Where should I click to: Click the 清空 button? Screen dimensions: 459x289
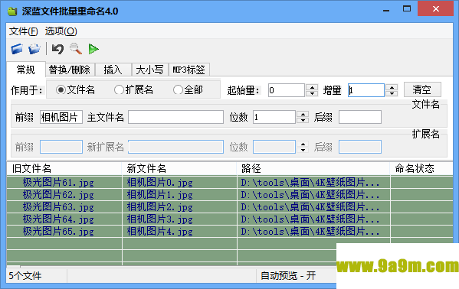click(422, 89)
